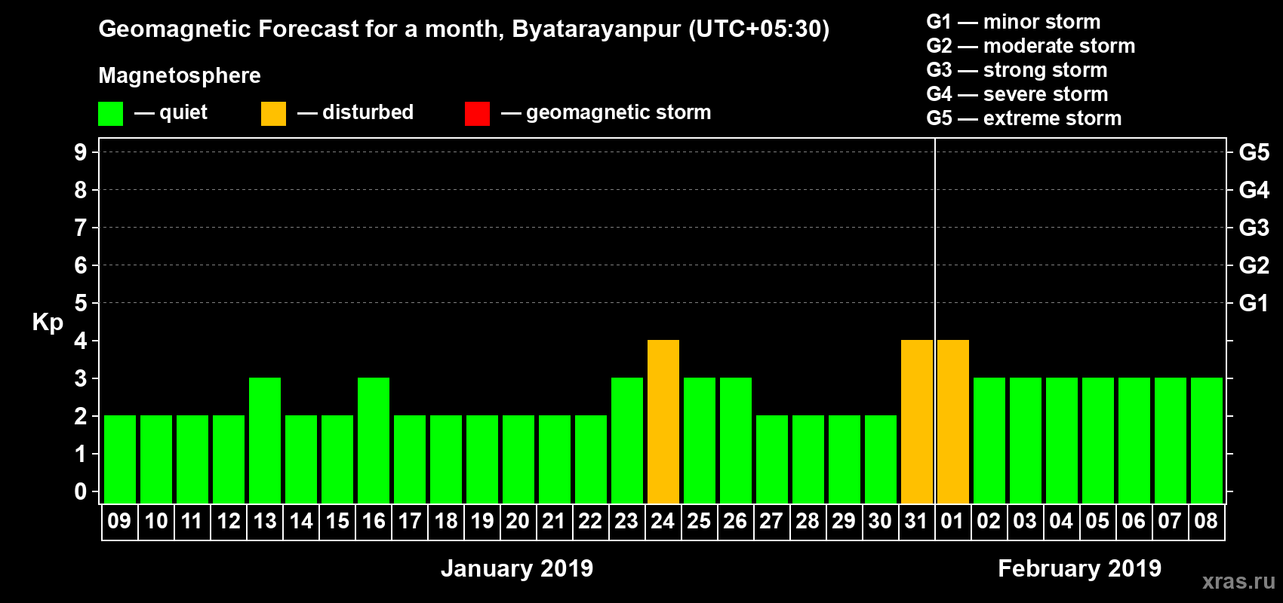Click the Magnetosphere heading
Viewport: 1283px width, 603px height.
click(180, 75)
